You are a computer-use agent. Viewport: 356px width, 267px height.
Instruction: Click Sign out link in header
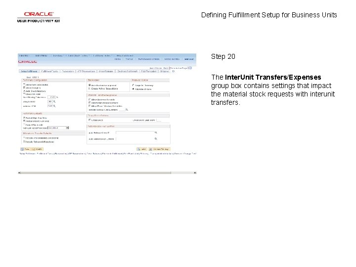pyautogui.click(x=189, y=59)
